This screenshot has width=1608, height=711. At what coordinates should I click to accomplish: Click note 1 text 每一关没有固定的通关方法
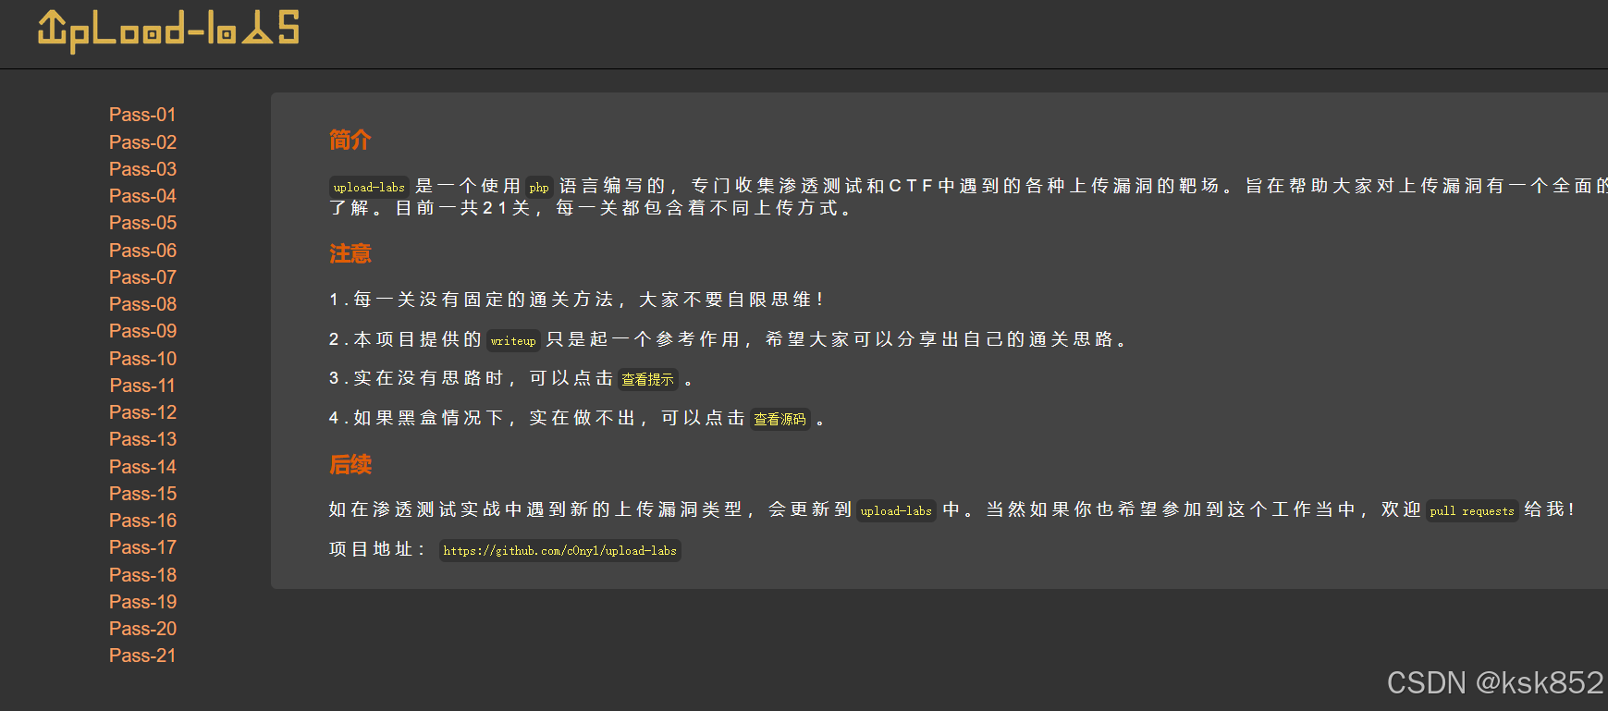click(x=483, y=300)
